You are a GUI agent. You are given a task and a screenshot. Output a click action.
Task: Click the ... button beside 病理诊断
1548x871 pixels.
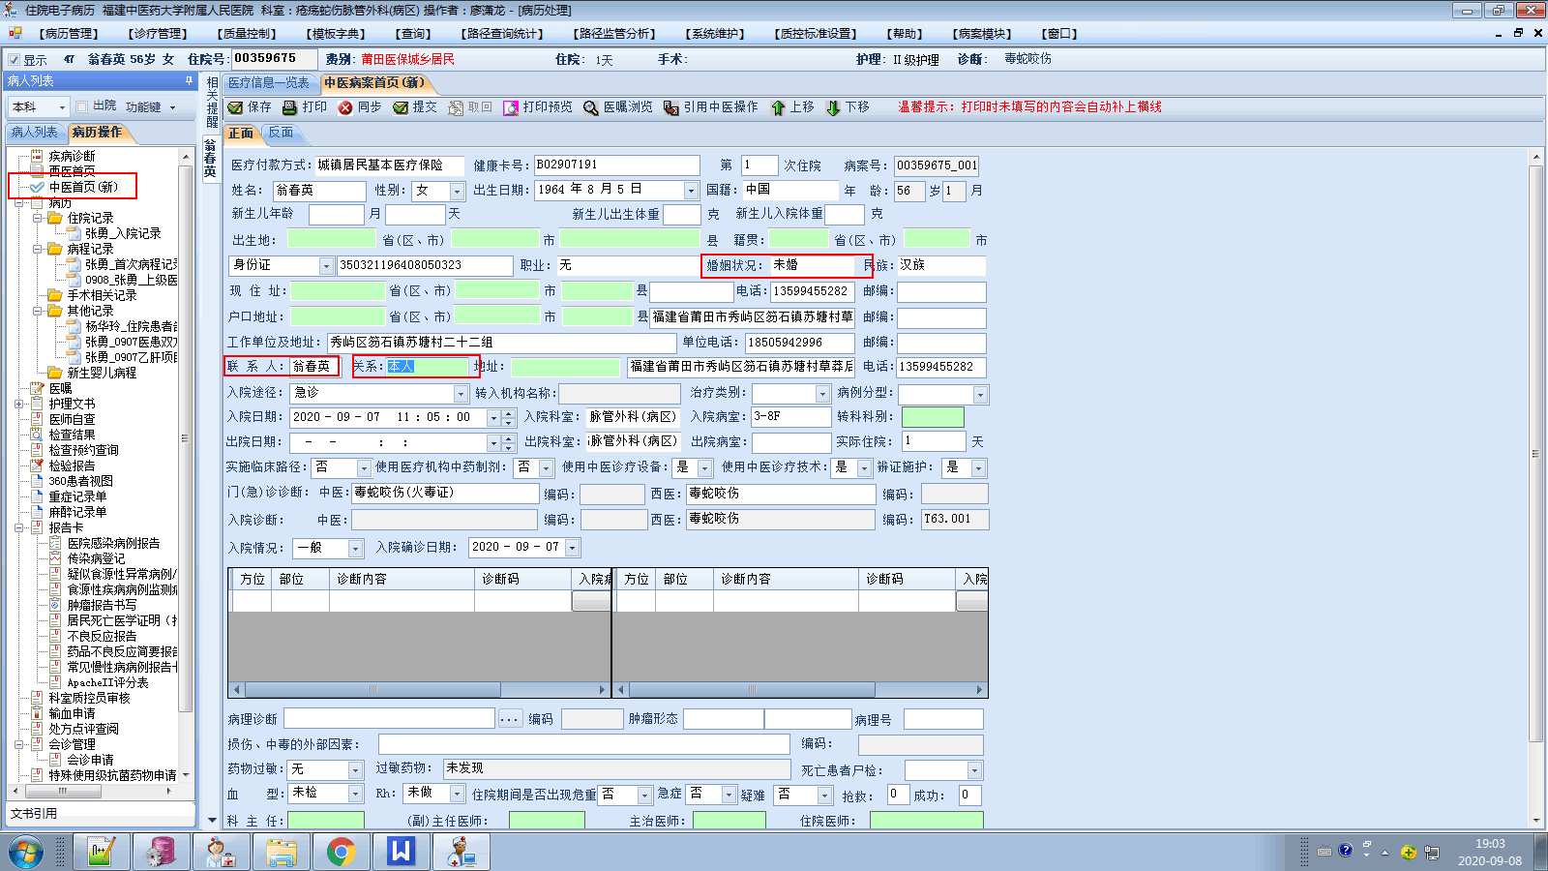click(x=511, y=719)
